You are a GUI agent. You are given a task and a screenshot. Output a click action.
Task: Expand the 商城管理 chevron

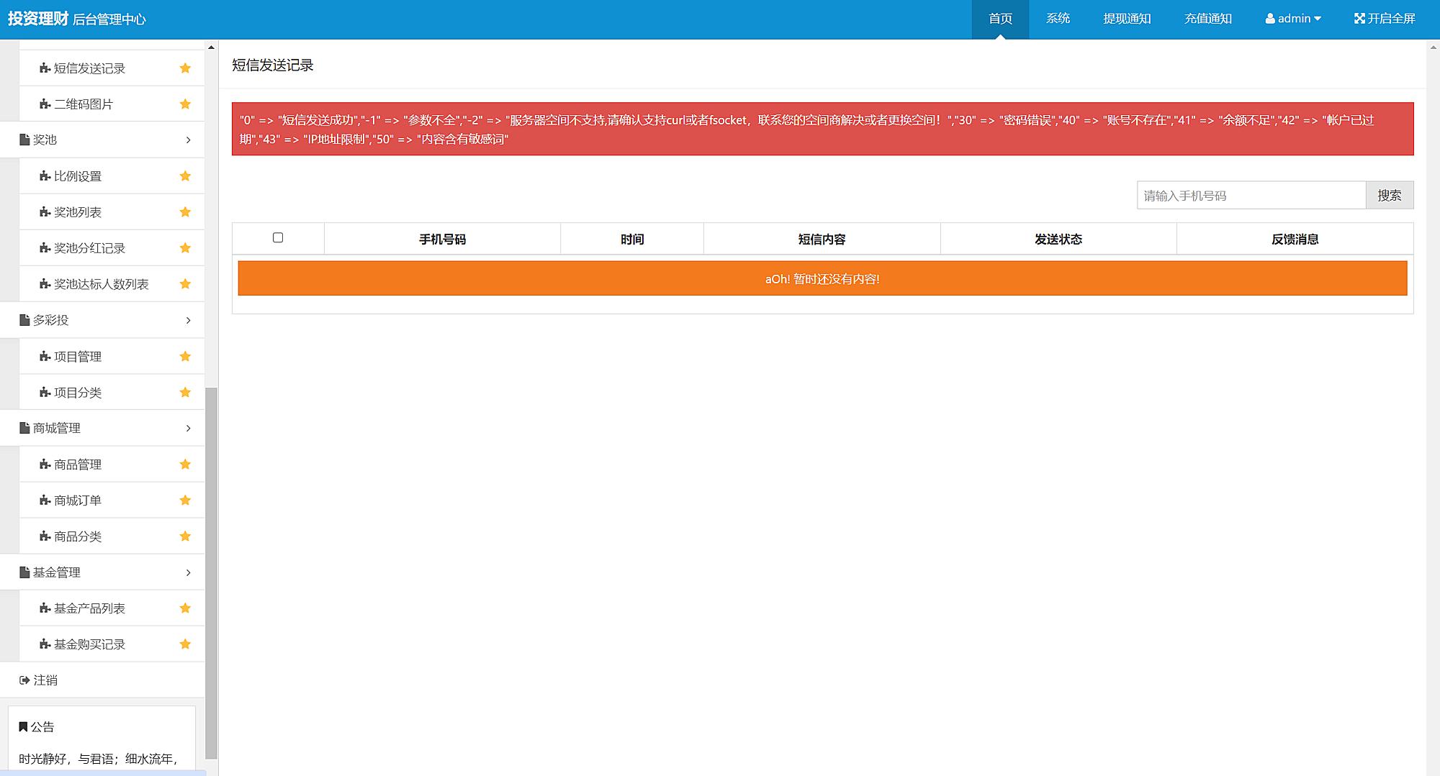[x=188, y=429]
